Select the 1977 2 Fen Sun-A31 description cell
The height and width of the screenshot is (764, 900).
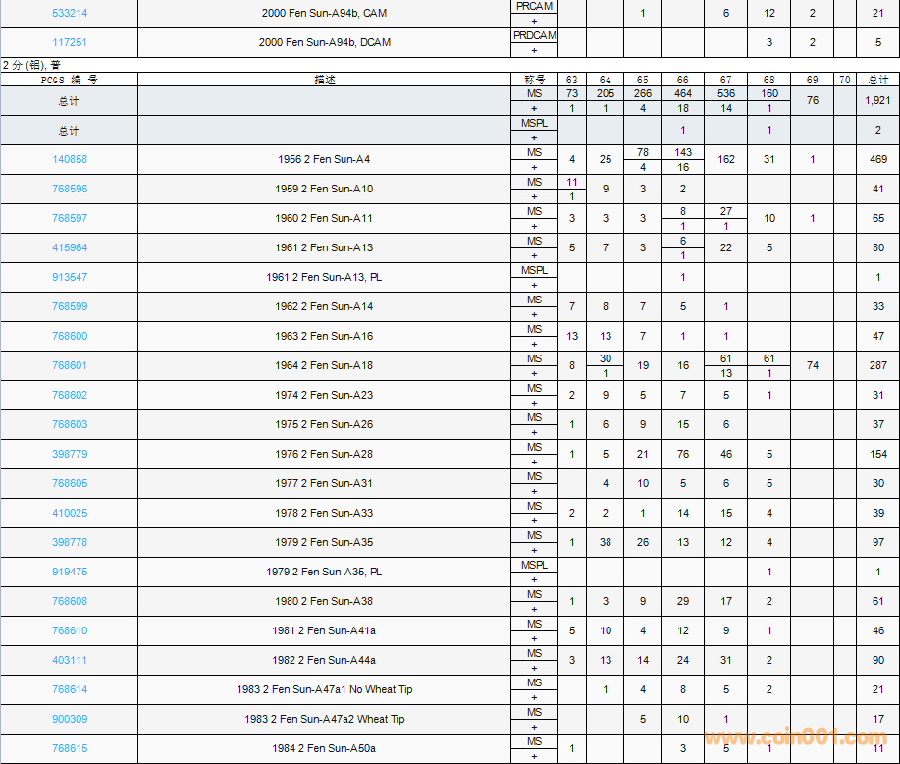(x=324, y=483)
